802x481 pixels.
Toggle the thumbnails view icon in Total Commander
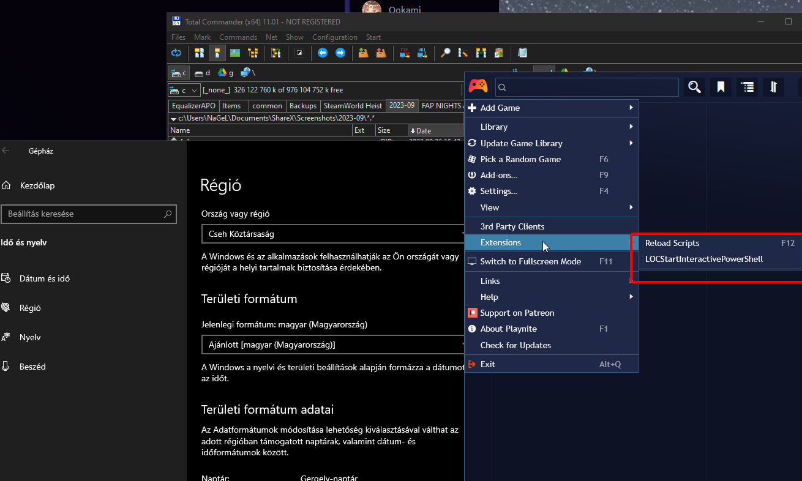(235, 53)
